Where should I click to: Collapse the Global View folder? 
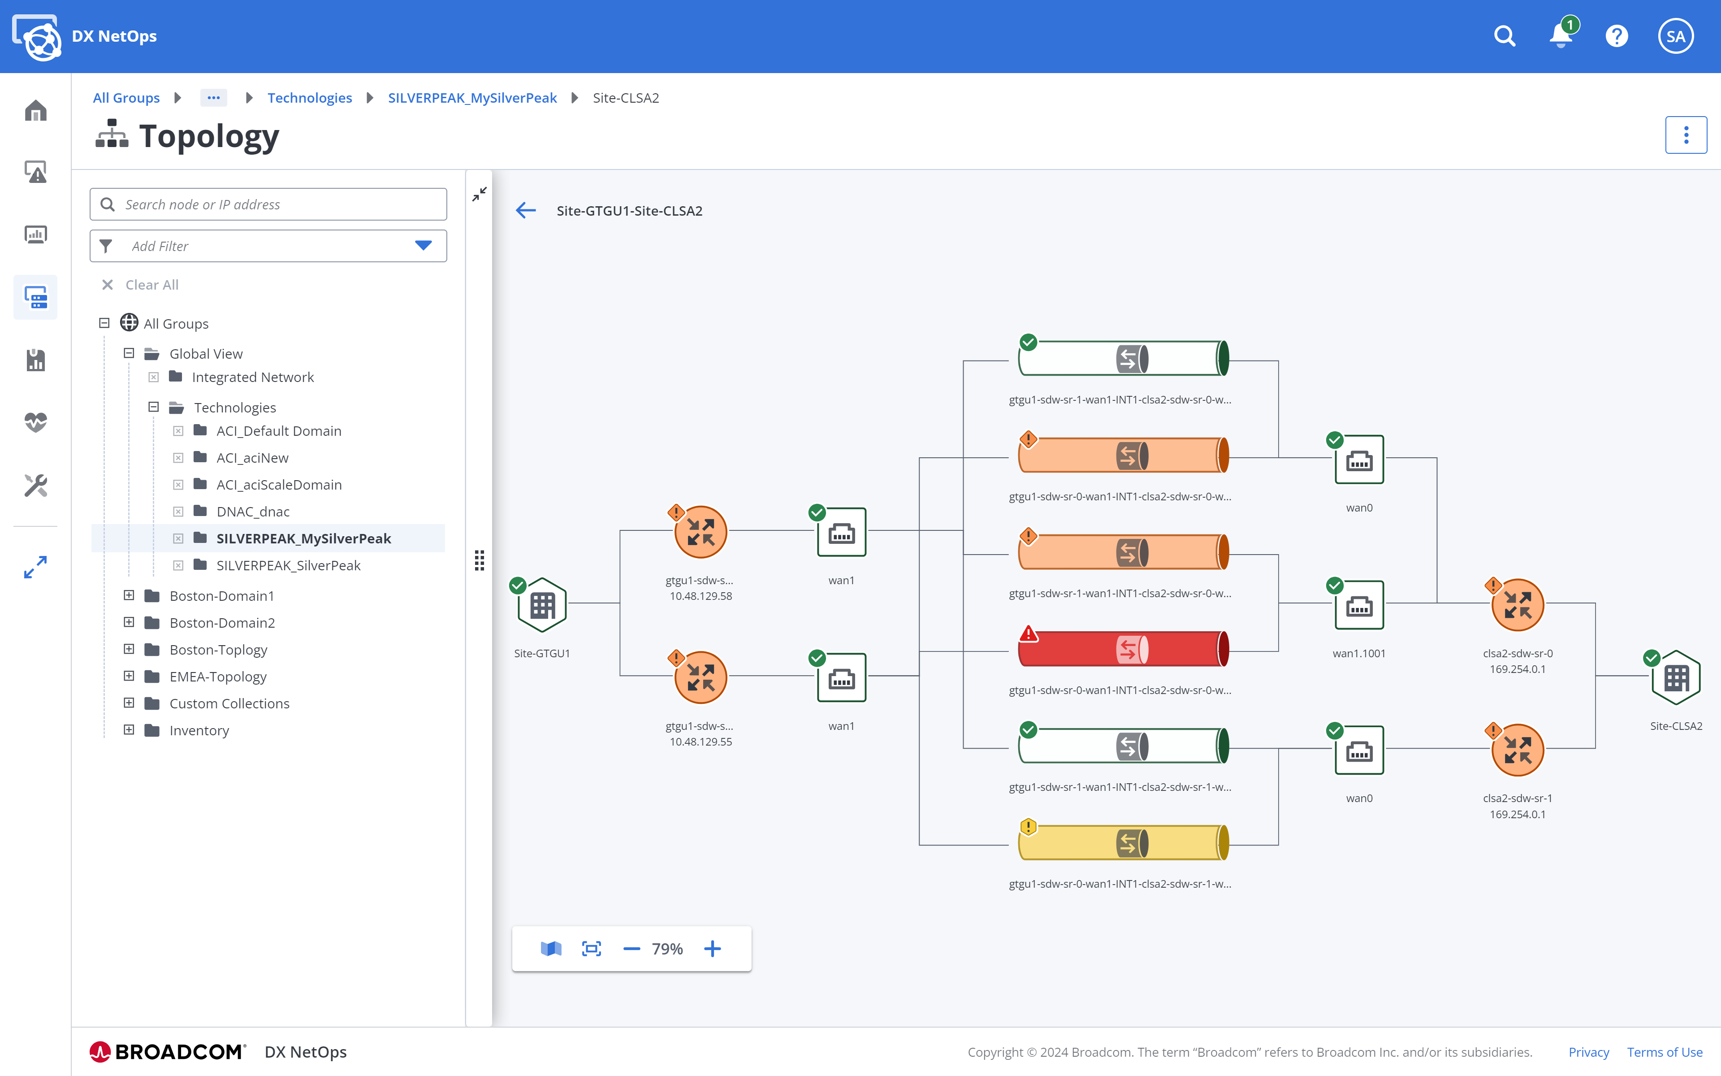click(x=129, y=353)
